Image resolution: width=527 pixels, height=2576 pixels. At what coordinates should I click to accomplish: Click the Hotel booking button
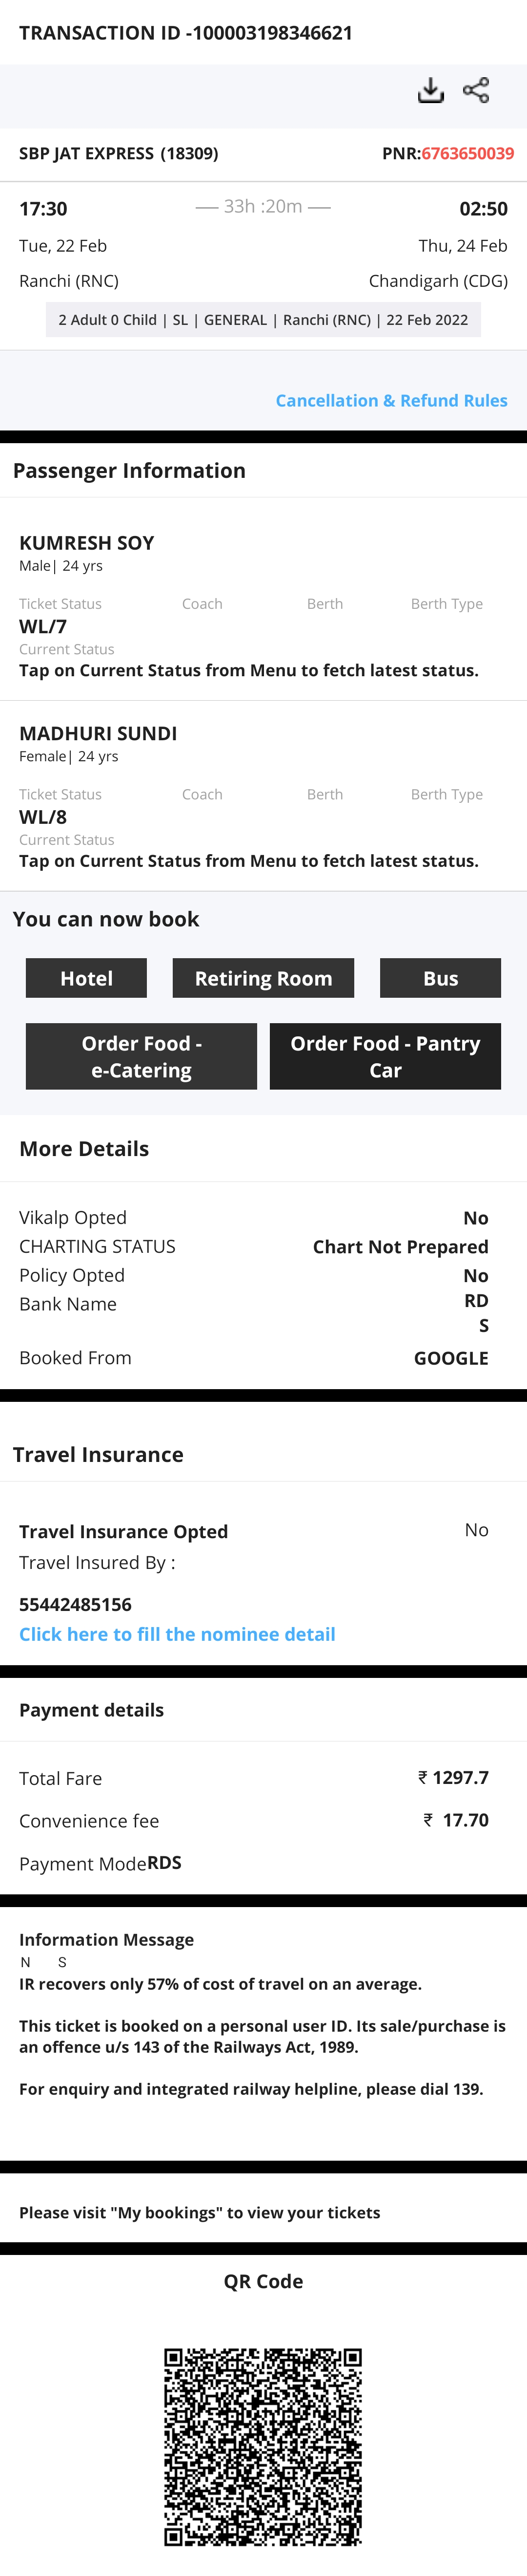point(86,978)
